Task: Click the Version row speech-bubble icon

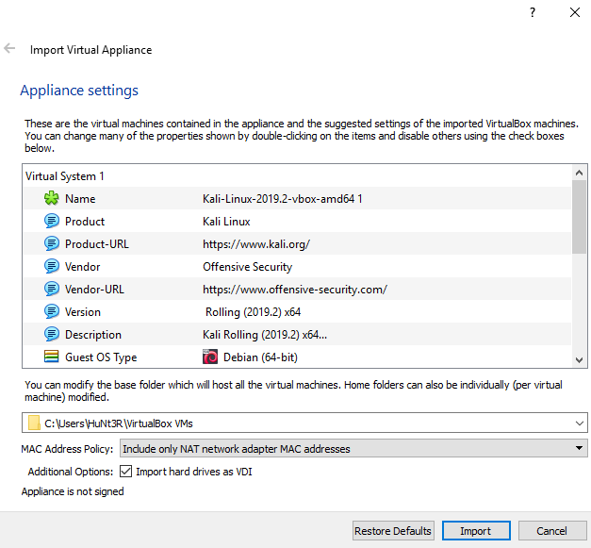Action: pyautogui.click(x=52, y=311)
